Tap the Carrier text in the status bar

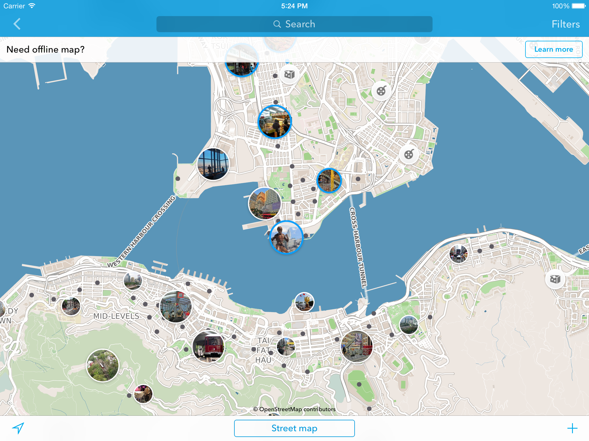point(14,6)
